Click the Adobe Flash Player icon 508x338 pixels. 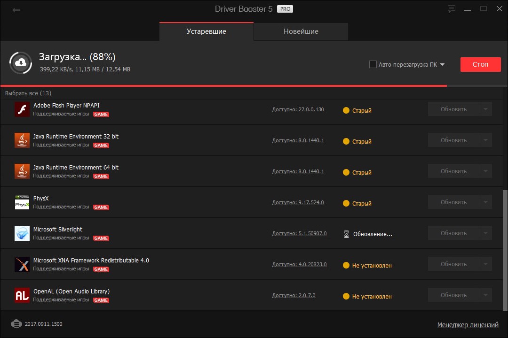[x=22, y=109]
